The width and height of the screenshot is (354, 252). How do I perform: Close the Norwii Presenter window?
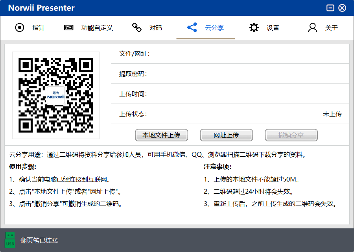(342, 8)
